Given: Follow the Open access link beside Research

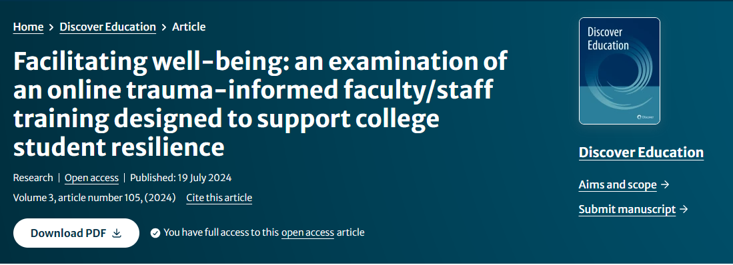Looking at the screenshot, I should point(91,178).
